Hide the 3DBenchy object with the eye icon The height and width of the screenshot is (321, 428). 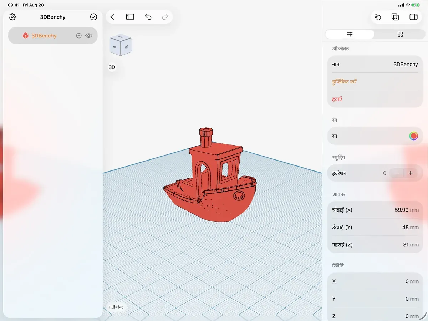(x=88, y=36)
